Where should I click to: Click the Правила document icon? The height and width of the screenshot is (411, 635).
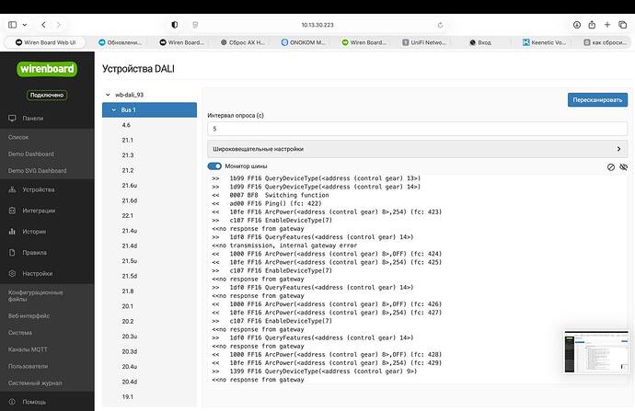coord(12,253)
